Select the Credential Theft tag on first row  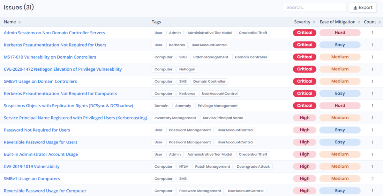pos(253,33)
